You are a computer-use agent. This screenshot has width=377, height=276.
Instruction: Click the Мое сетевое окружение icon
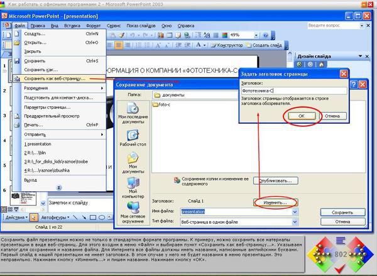133,212
